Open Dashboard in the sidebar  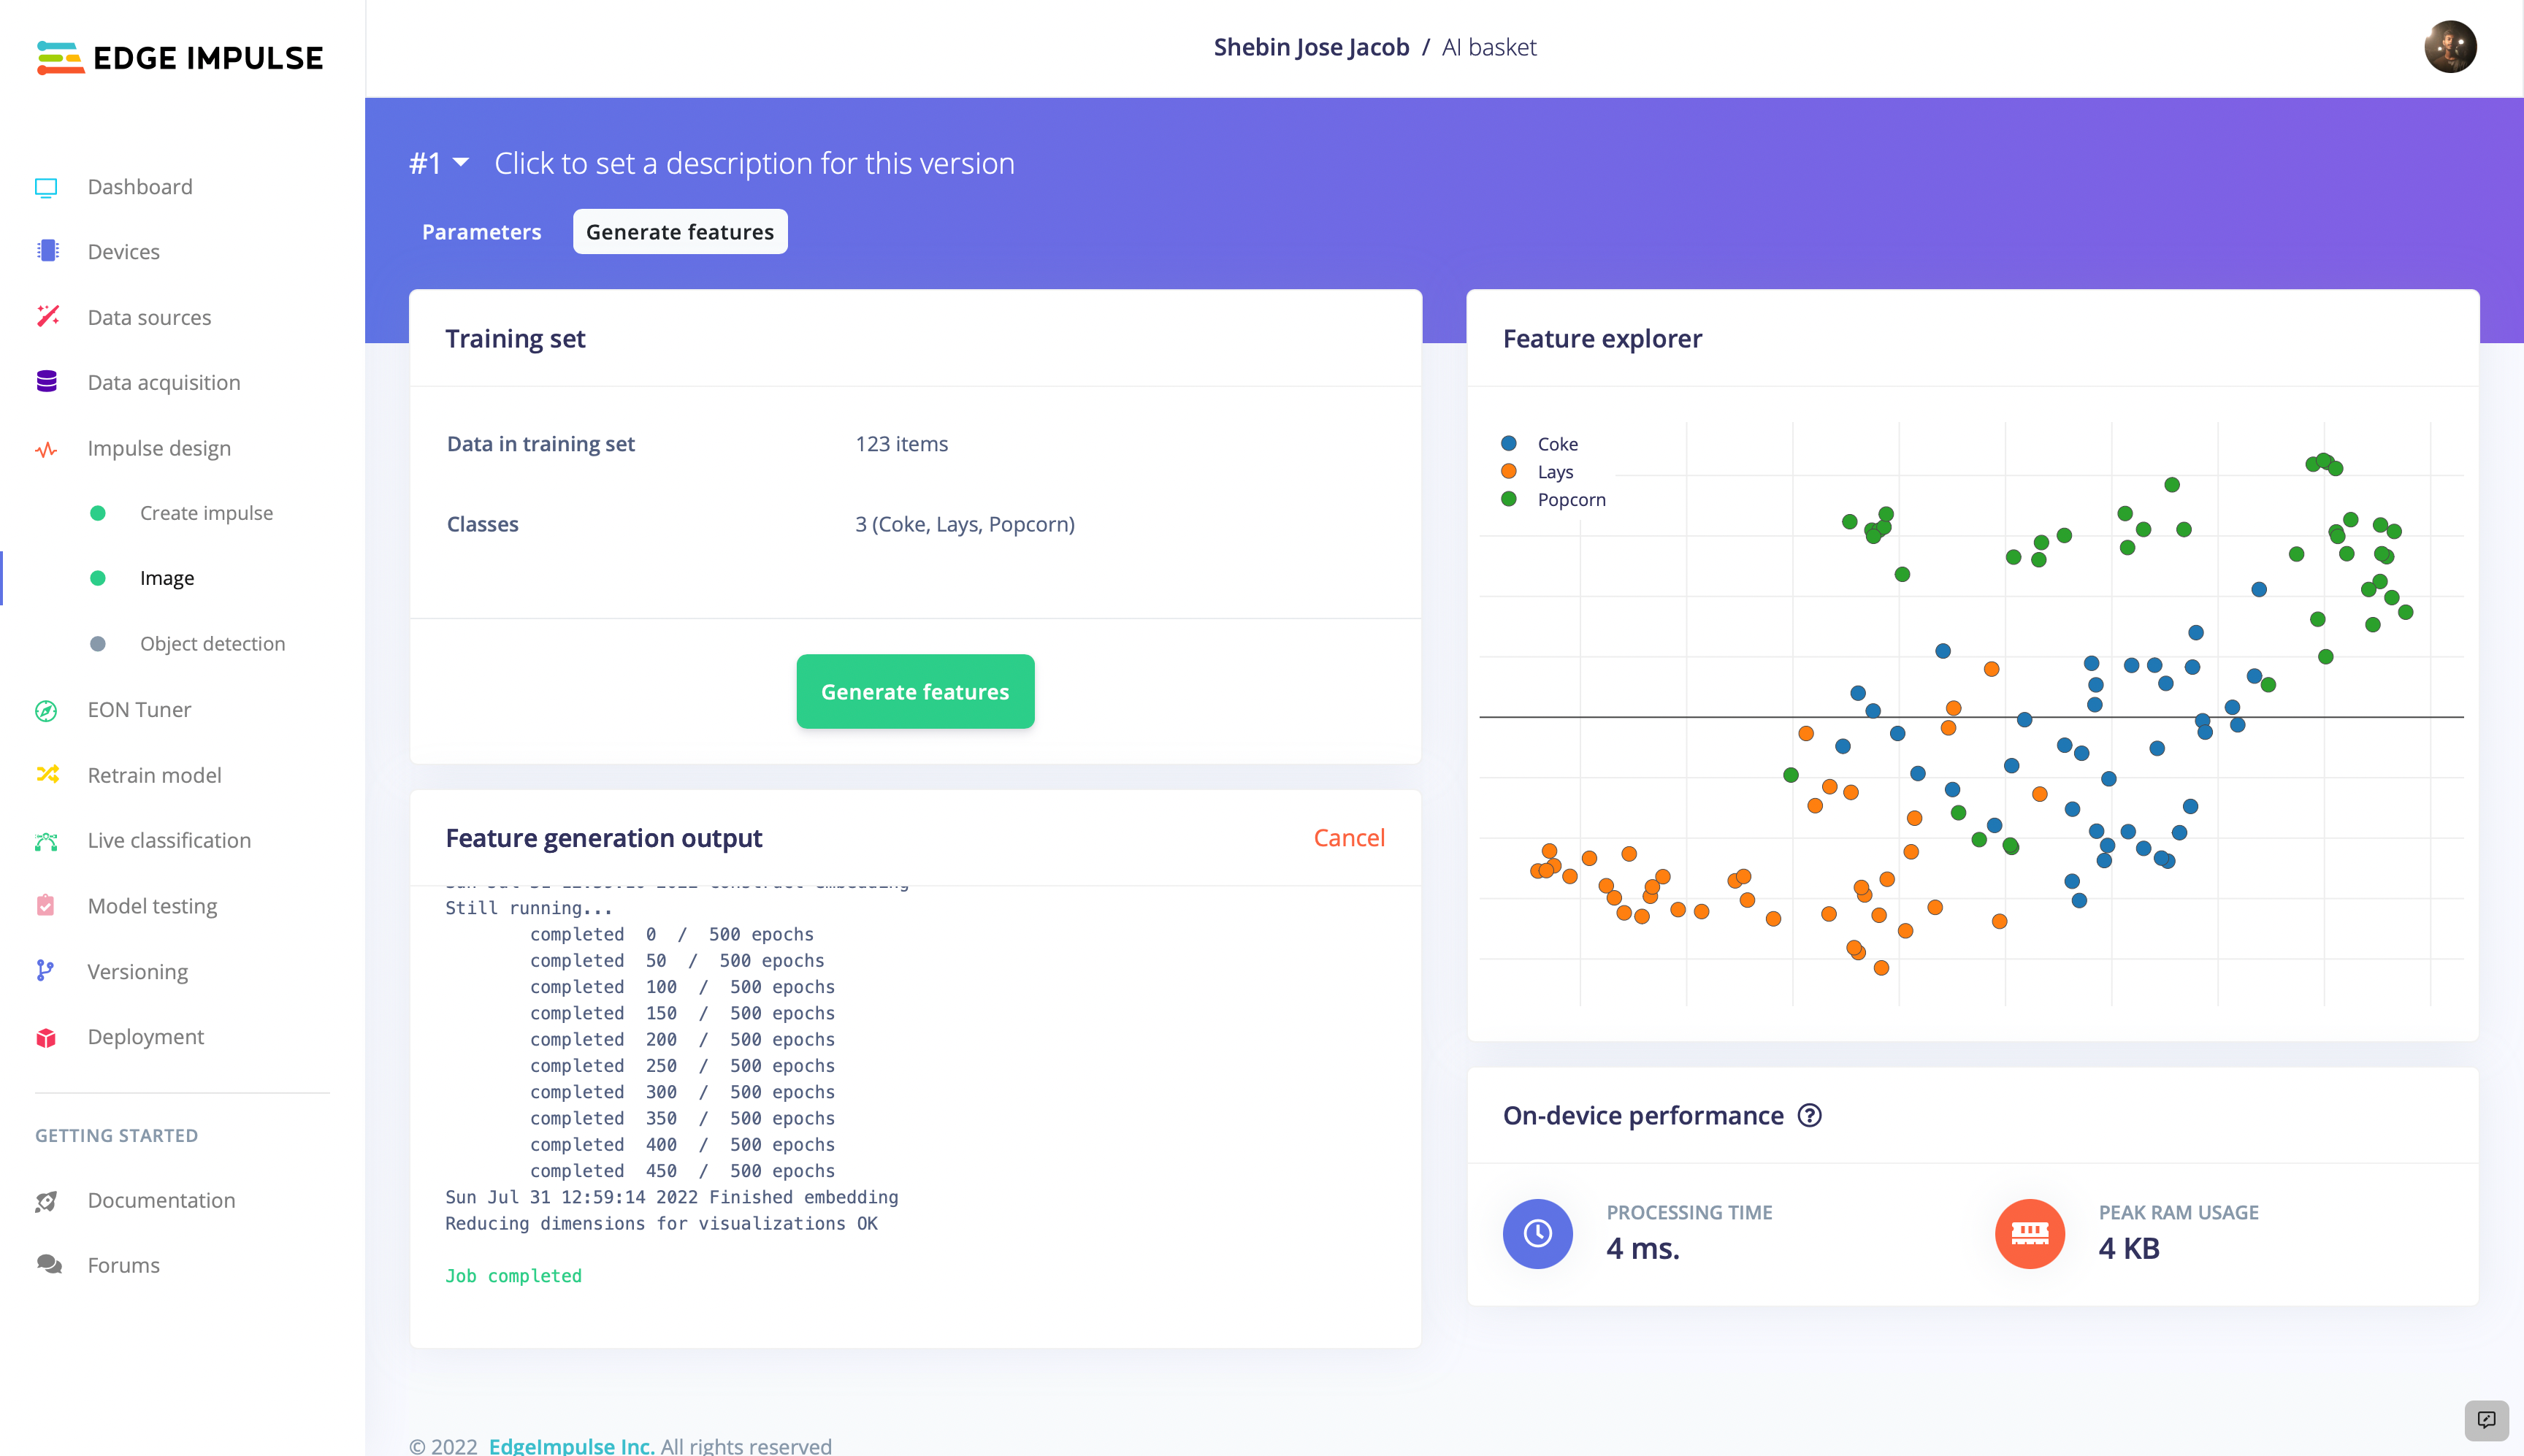[x=140, y=187]
